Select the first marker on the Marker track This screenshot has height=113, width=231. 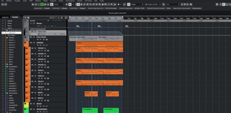pyautogui.click(x=78, y=26)
